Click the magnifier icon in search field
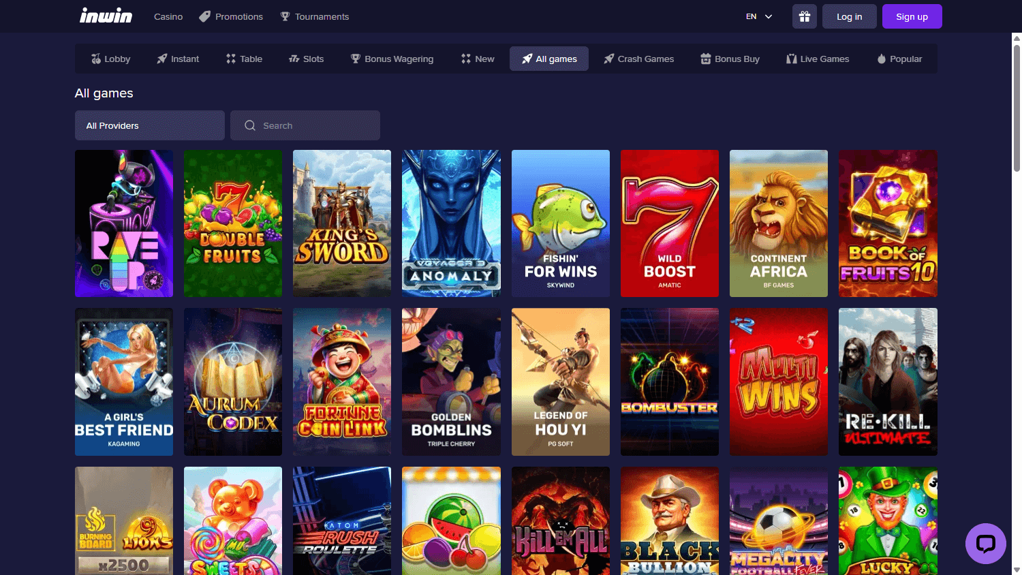The width and height of the screenshot is (1022, 575). (250, 125)
